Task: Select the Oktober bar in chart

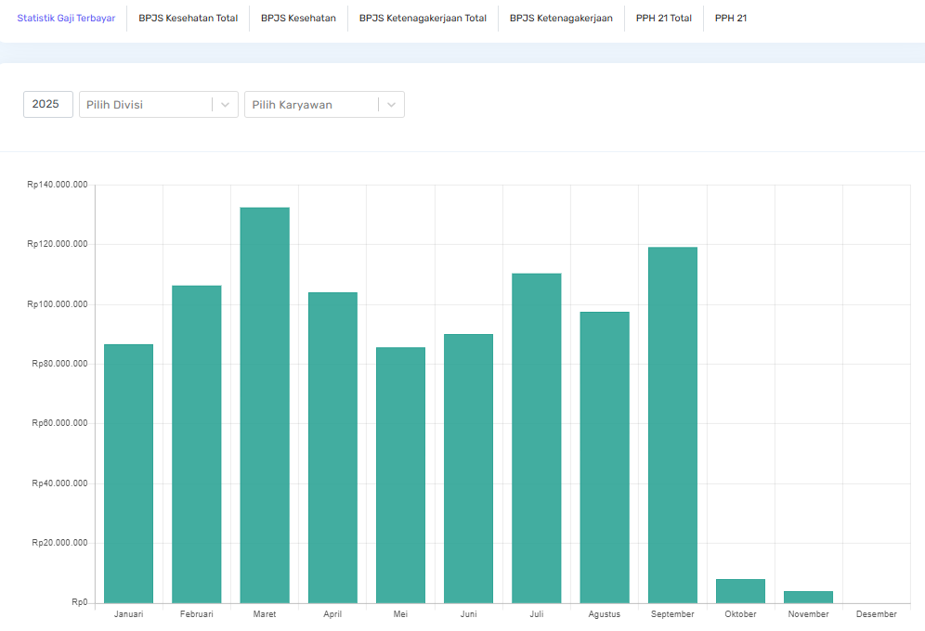Action: coord(740,591)
